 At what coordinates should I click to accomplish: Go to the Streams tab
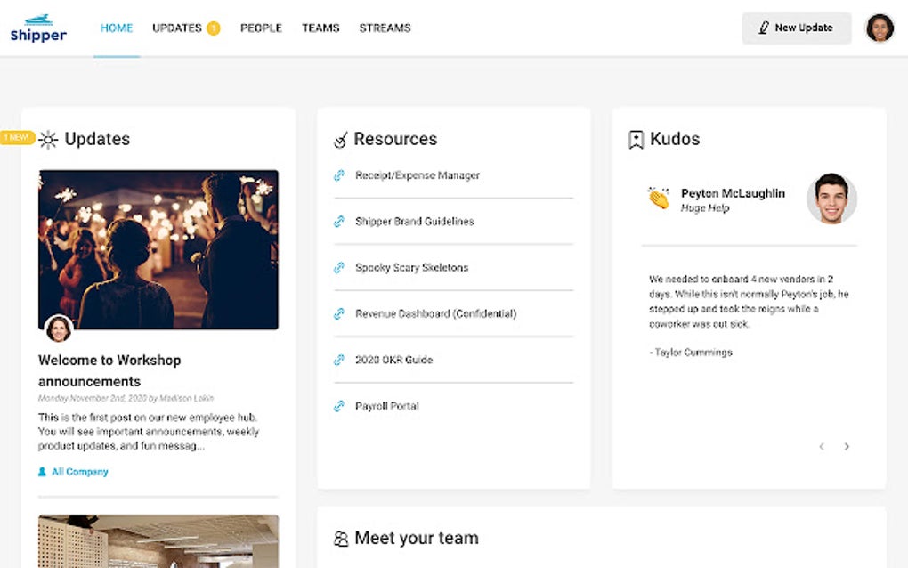click(385, 28)
